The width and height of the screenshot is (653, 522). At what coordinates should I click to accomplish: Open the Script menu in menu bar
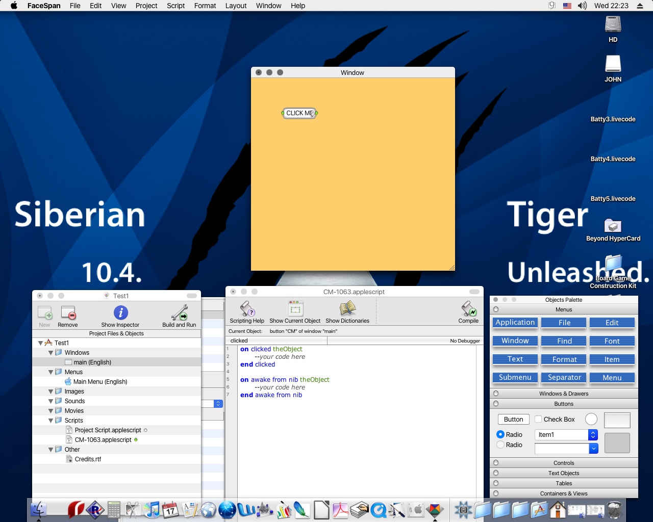175,6
